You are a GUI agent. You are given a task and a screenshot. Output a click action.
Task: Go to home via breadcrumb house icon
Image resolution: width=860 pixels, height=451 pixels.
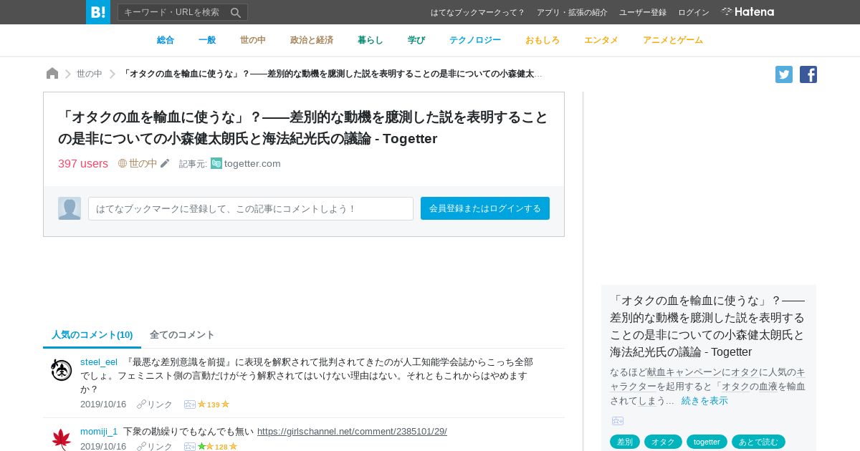[x=52, y=74]
